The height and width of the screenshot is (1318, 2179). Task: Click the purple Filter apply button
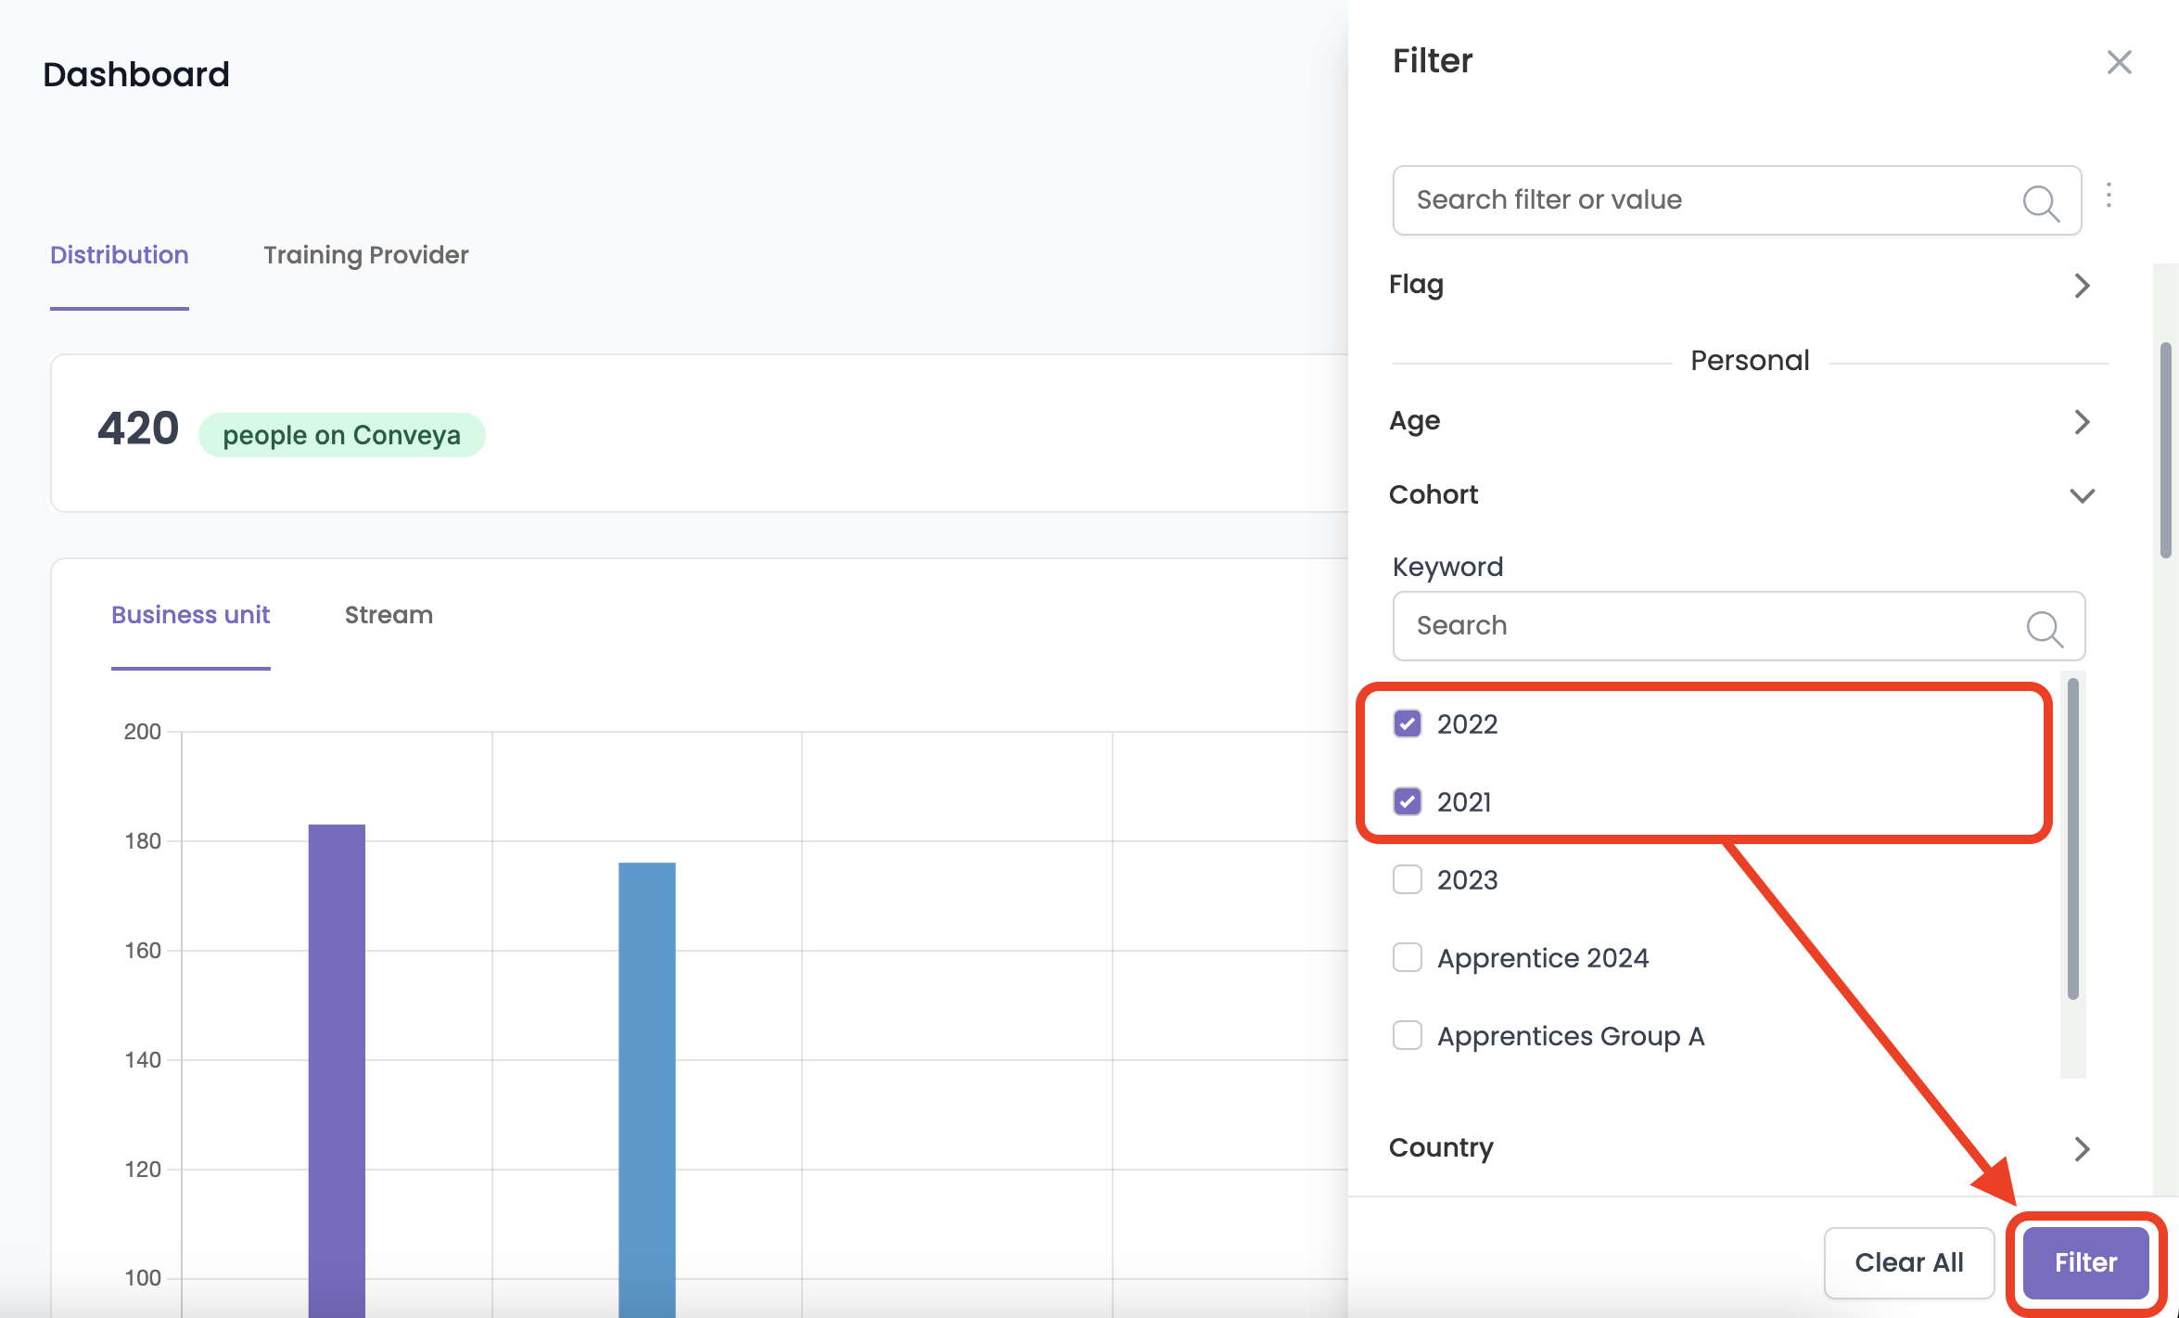click(x=2085, y=1262)
